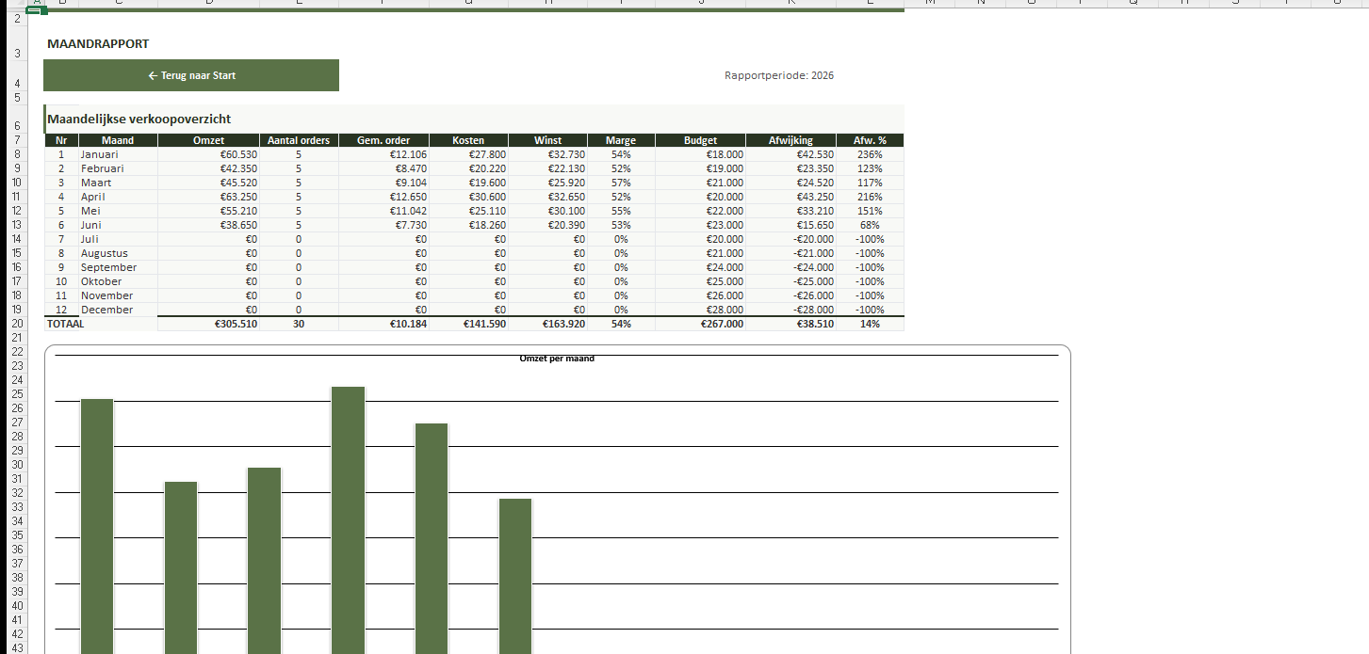
Task: Click the Omzet per maand chart title
Action: [x=557, y=359]
